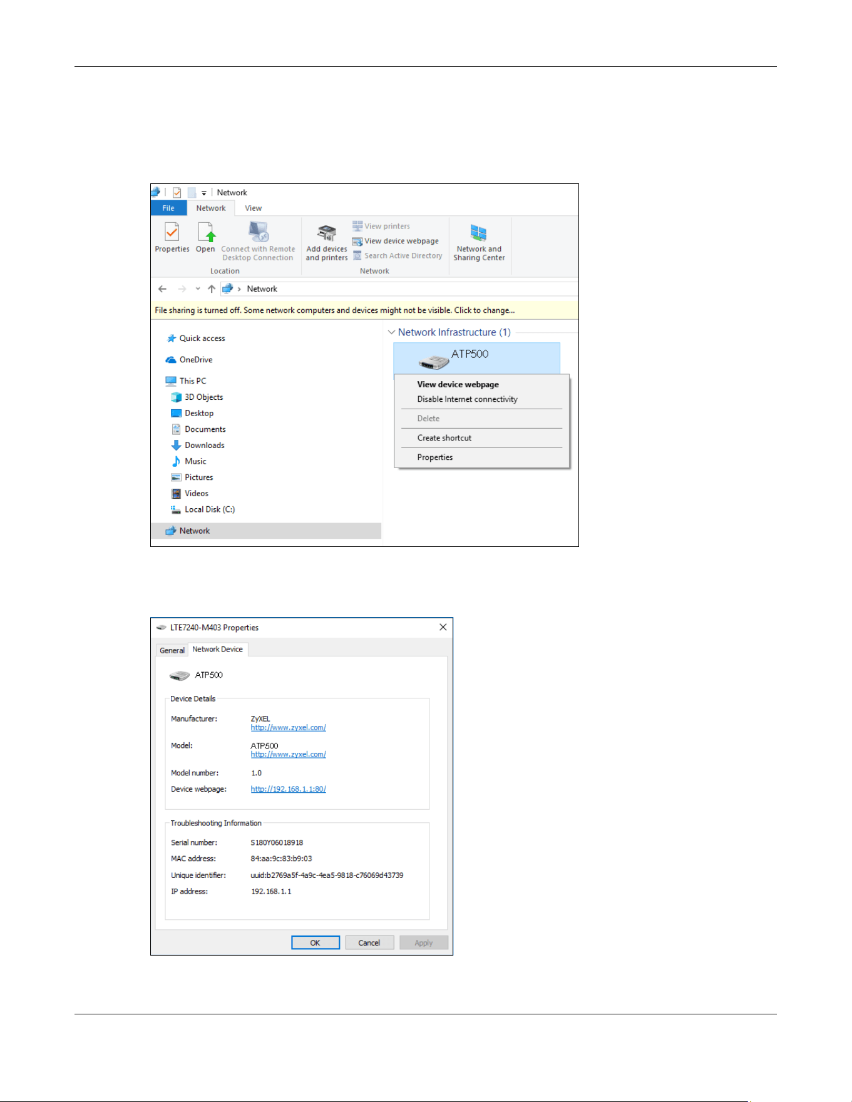This screenshot has width=852, height=1102.
Task: Choose Create shortcut from context menu
Action: tap(481, 438)
